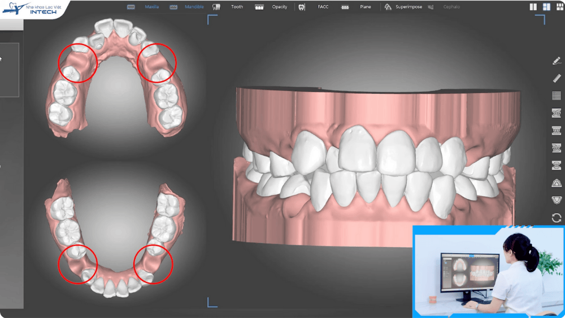Choose the two-column layout icon
This screenshot has width=565, height=318.
pyautogui.click(x=533, y=7)
